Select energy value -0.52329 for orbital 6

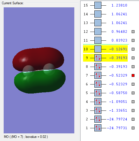118,84
